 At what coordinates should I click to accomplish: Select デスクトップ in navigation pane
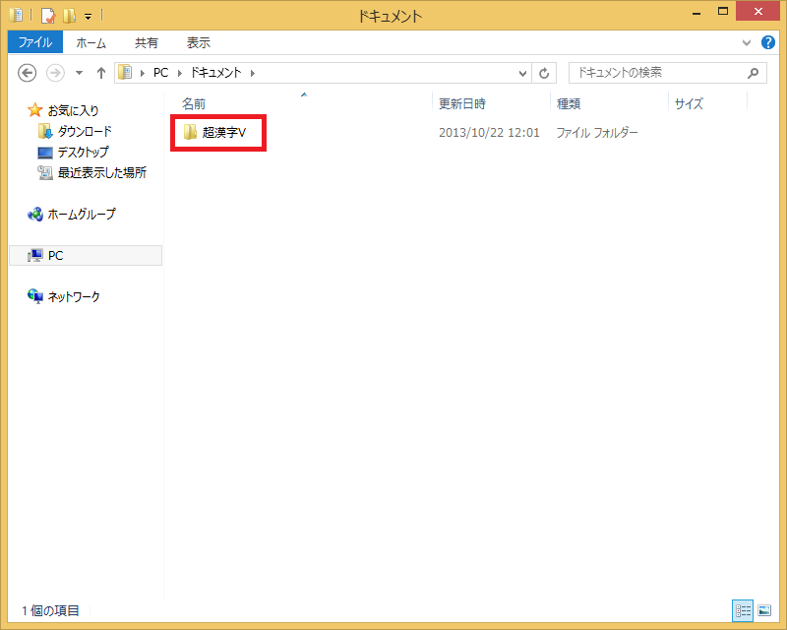83,152
